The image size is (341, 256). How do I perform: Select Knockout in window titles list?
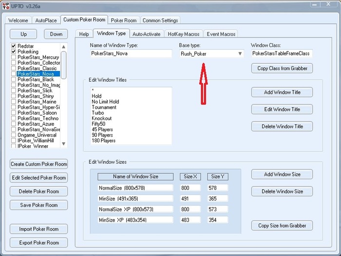pyautogui.click(x=101, y=118)
